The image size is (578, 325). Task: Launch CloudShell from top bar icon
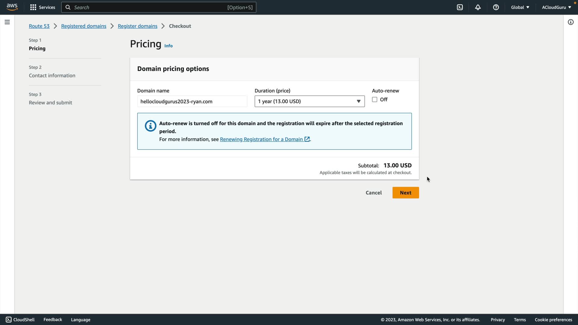pyautogui.click(x=460, y=7)
